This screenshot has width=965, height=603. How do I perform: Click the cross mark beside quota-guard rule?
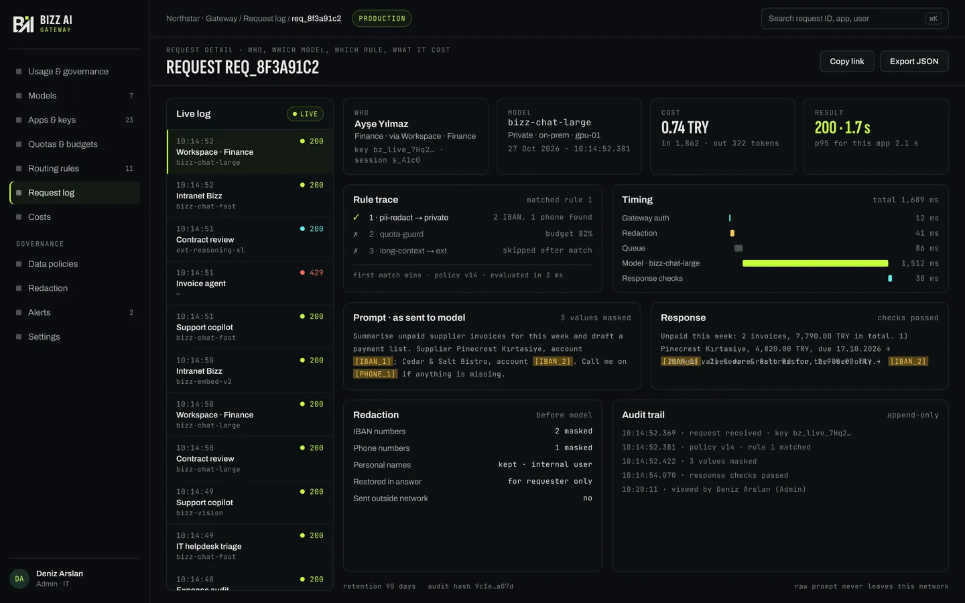(356, 234)
